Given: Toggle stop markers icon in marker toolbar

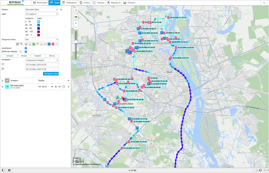Looking at the screenshot, I should [x=53, y=44].
